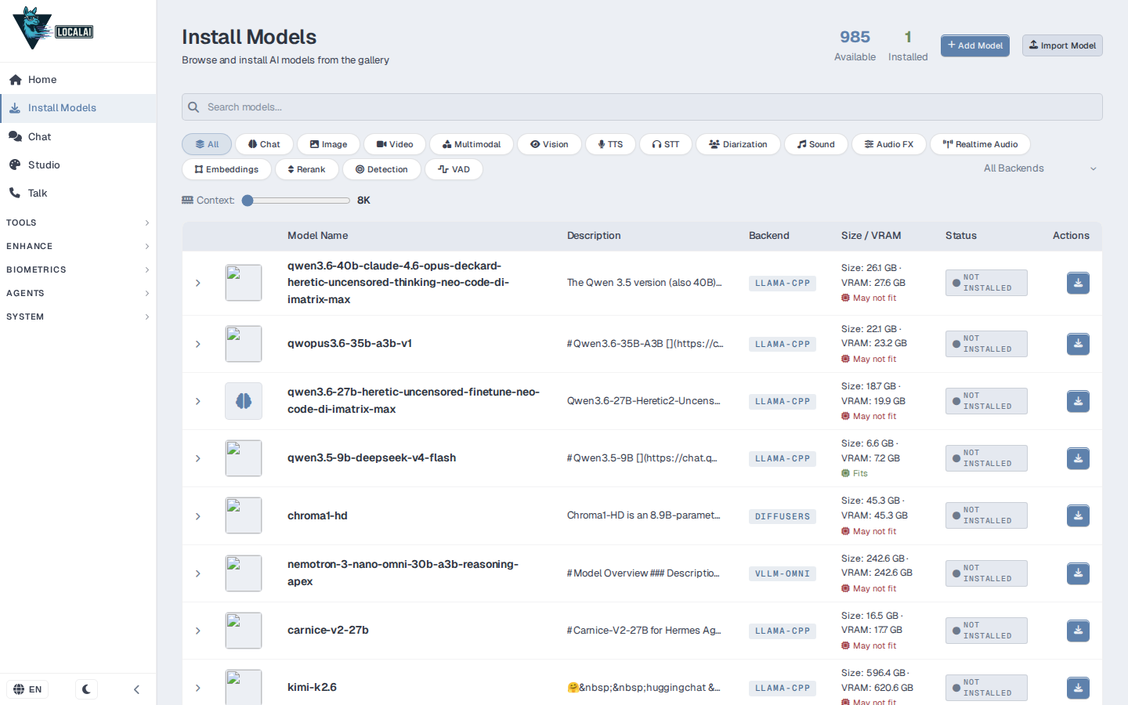Click the Model Name column header
This screenshot has width=1128, height=705.
(317, 236)
